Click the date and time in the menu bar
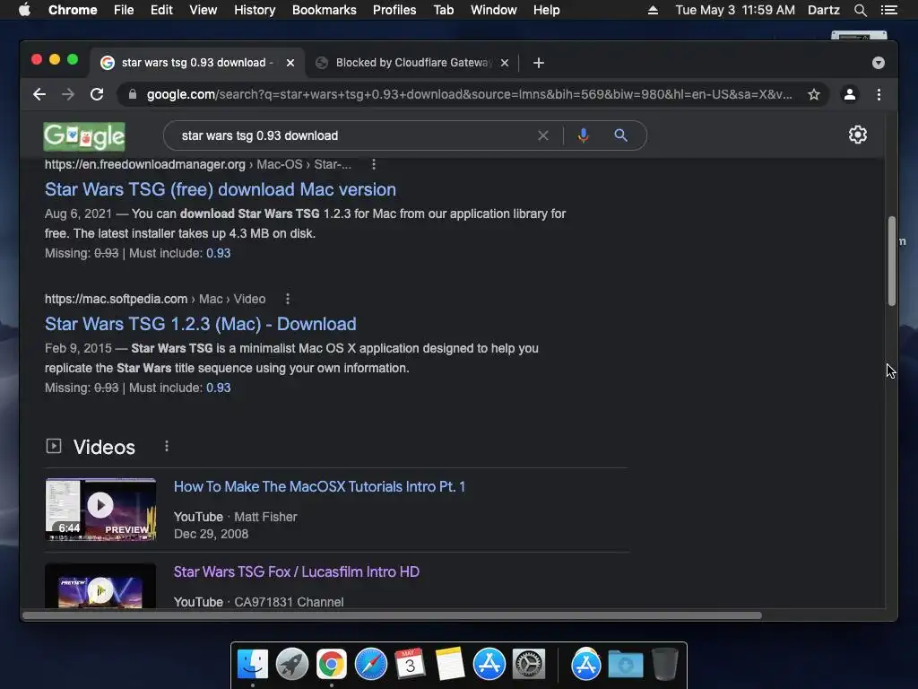The height and width of the screenshot is (689, 918). [735, 10]
